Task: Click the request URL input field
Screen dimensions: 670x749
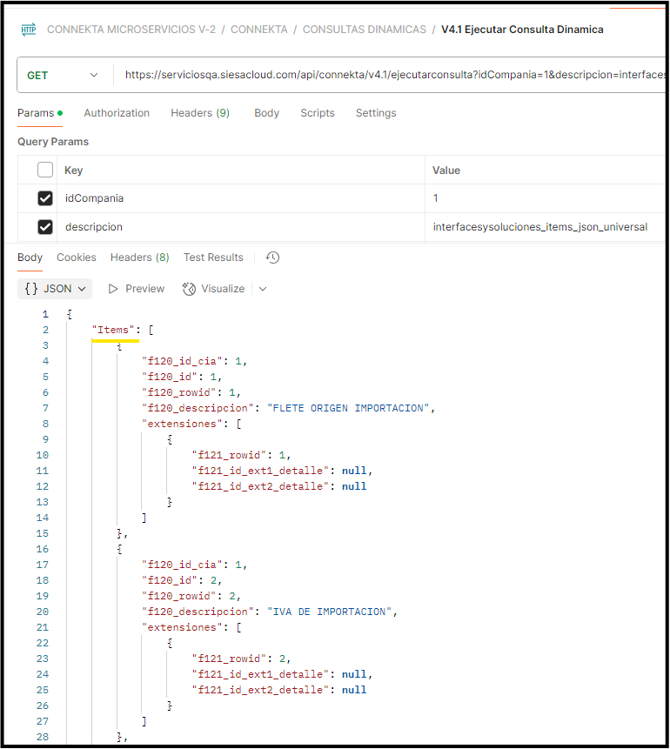Action: coord(392,75)
